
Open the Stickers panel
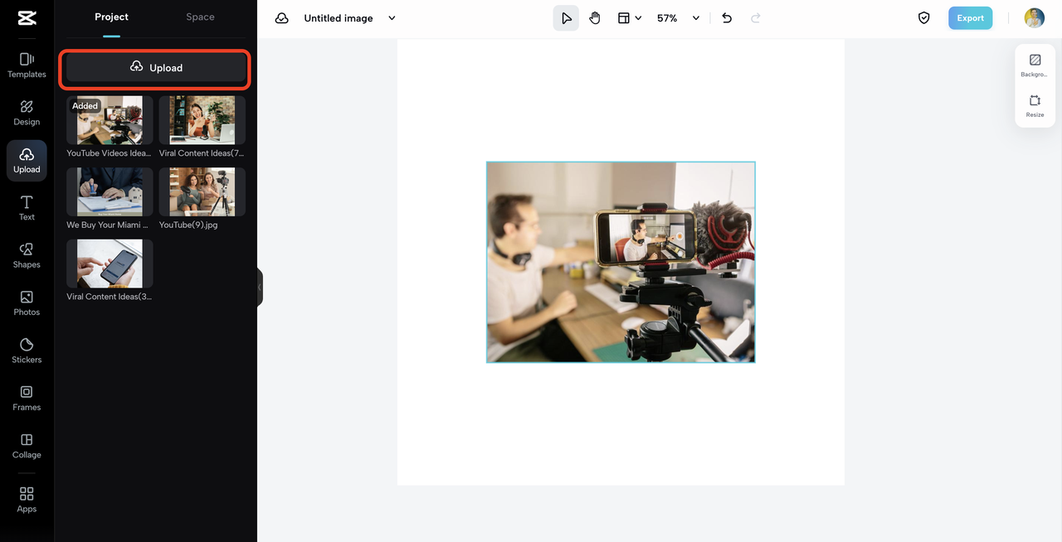[x=27, y=351]
